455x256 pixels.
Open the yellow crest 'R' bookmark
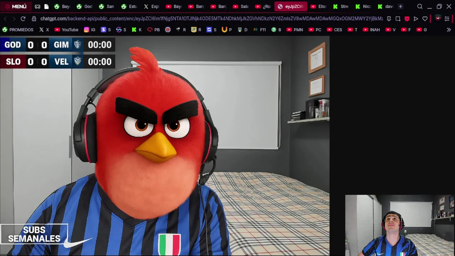pos(196,30)
